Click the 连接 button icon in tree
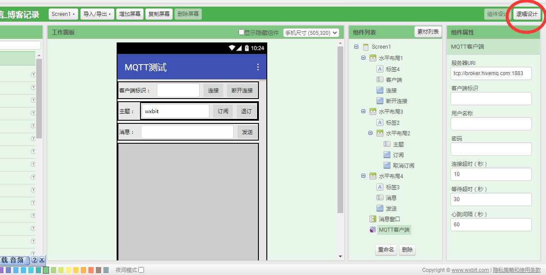Viewport: 546px width, 275px height. click(x=380, y=90)
